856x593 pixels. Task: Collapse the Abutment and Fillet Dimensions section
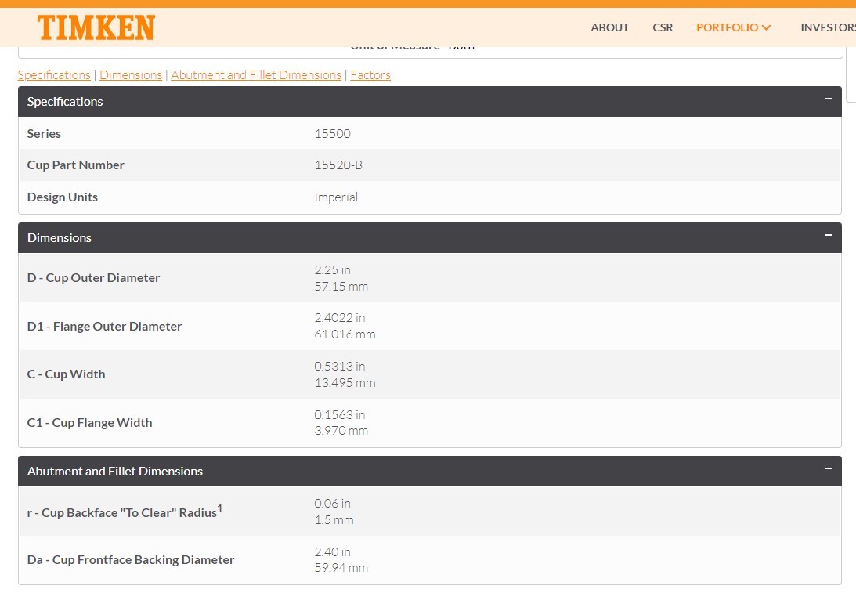(828, 469)
